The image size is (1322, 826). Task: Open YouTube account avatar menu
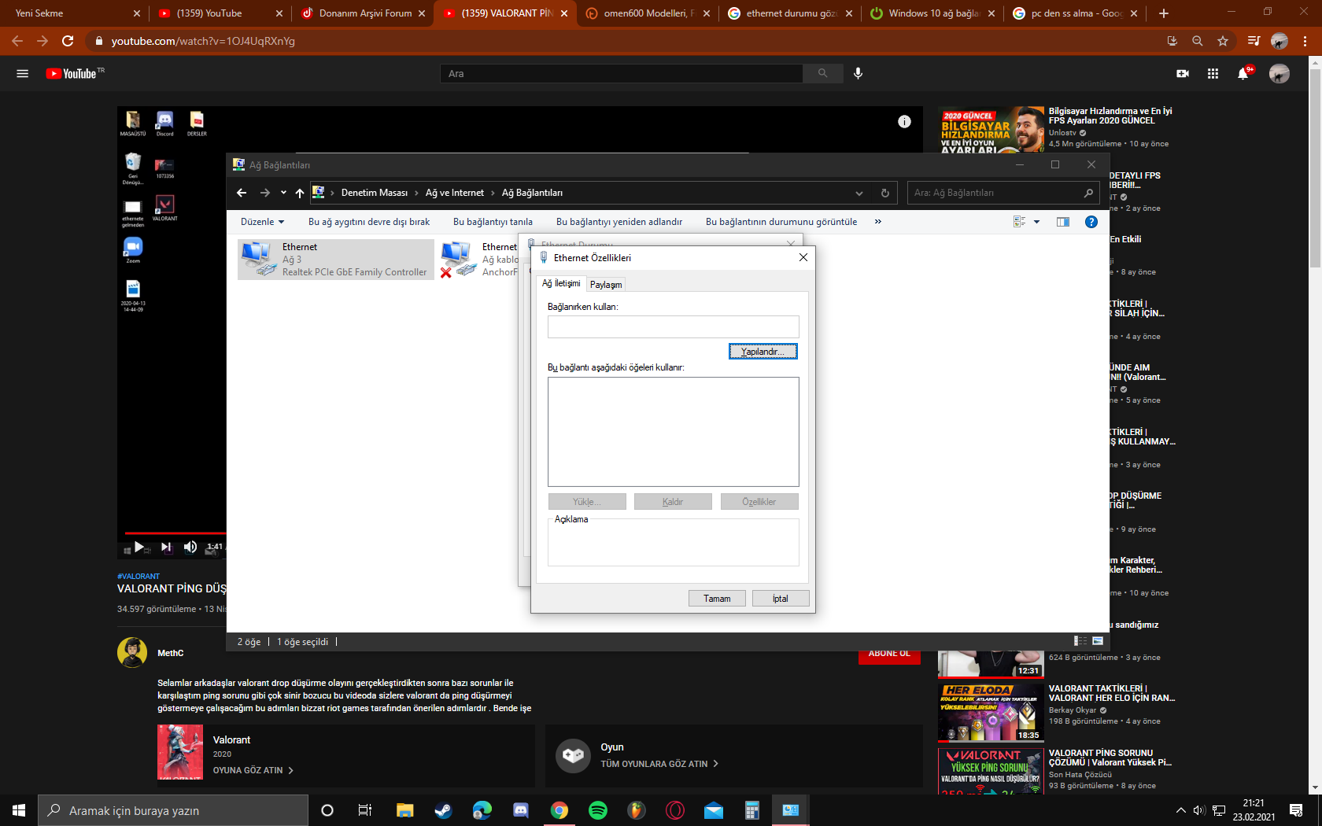1280,73
